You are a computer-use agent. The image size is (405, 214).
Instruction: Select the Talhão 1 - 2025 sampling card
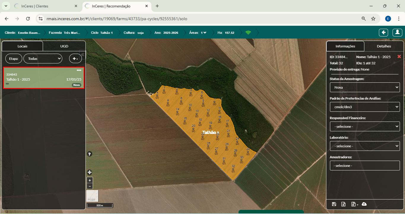click(44, 78)
